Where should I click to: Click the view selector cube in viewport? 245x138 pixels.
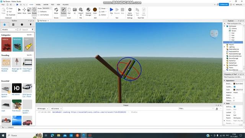click(x=214, y=34)
